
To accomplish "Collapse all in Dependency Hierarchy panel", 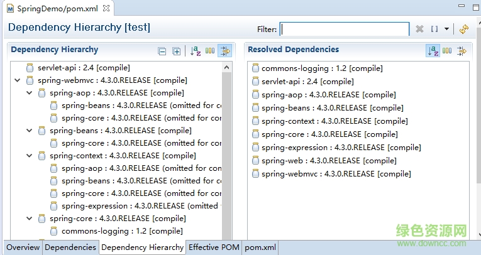I will click(162, 51).
